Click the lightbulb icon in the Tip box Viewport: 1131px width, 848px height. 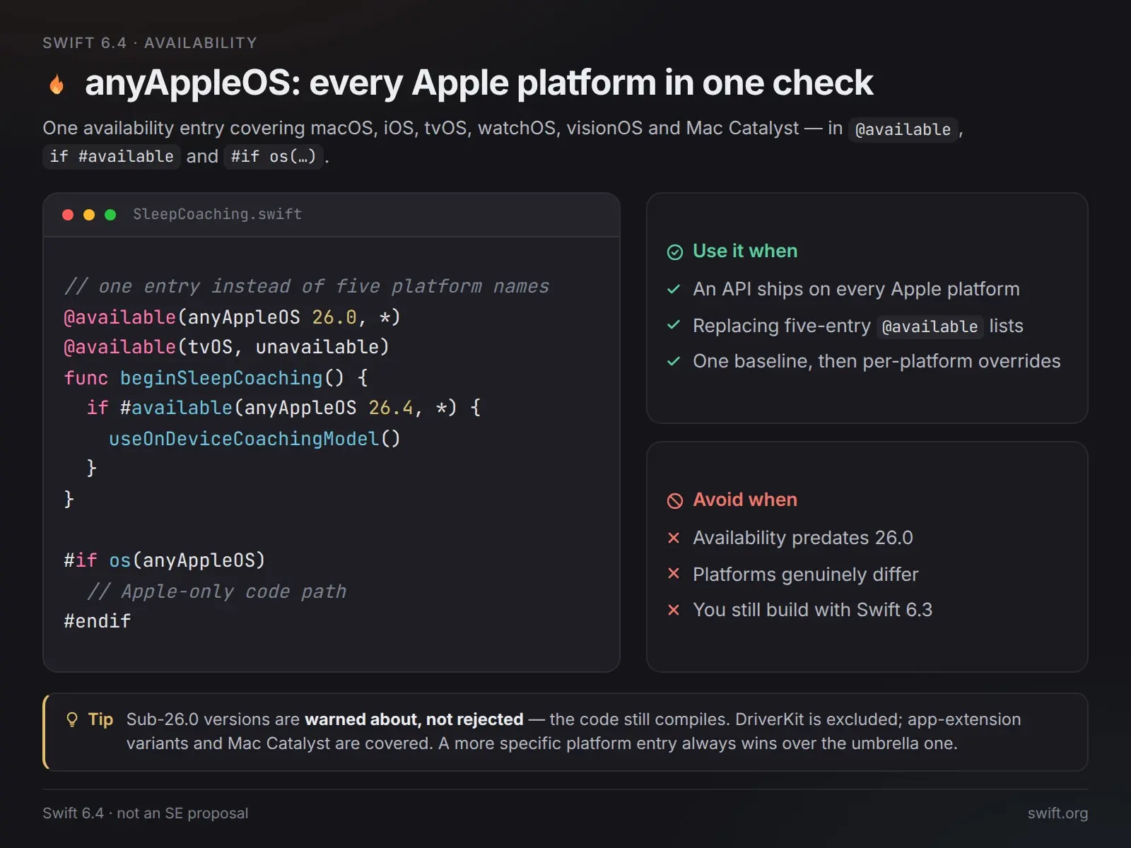[71, 720]
